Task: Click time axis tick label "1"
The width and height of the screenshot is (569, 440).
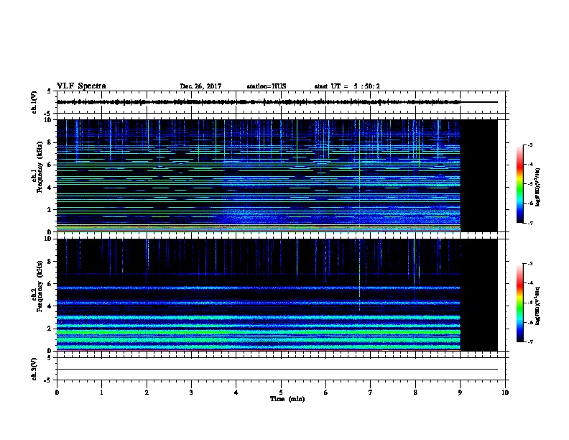Action: pyautogui.click(x=101, y=393)
